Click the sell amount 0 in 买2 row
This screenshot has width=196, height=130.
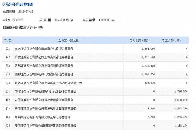pyautogui.click(x=187, y=57)
